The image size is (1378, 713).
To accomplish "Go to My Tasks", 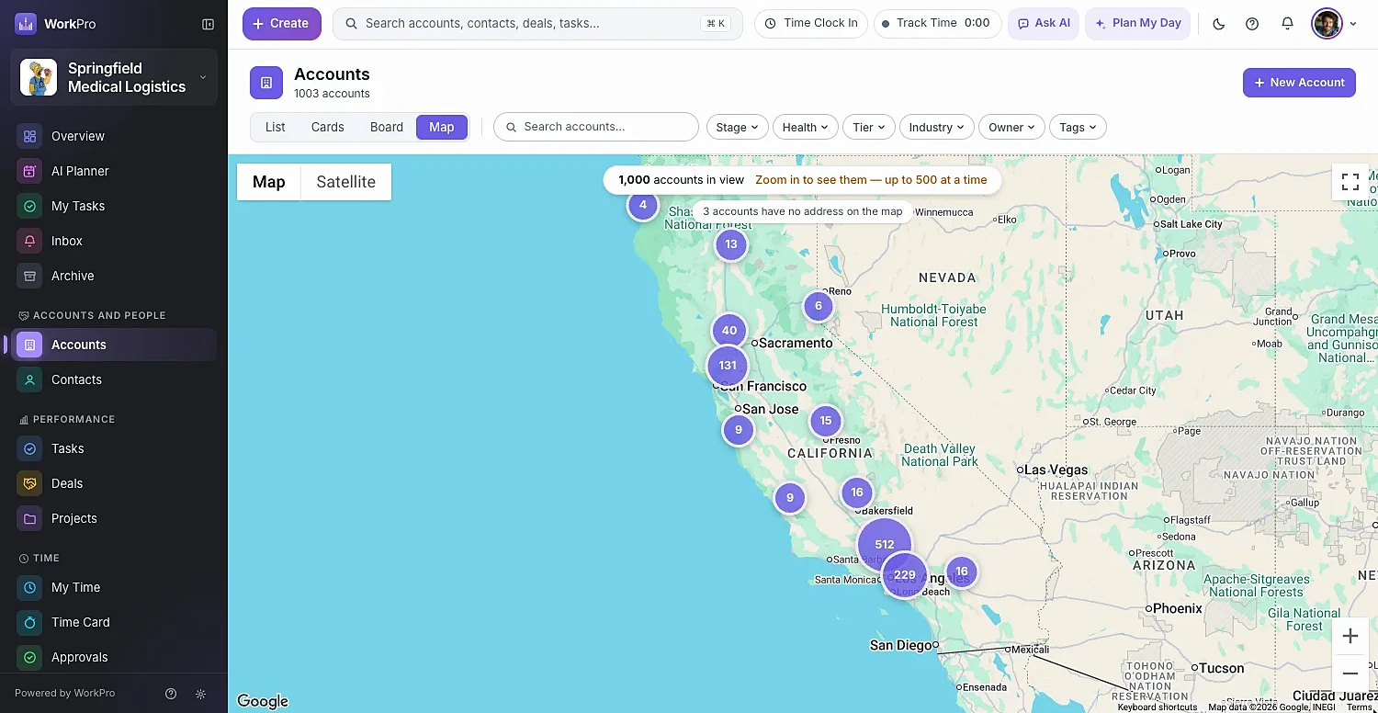I will click(114, 206).
